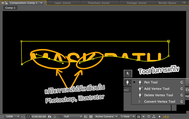Image resolution: width=189 pixels, height=119 pixels.
Task: Click the always preview this view icon
Action: (1, 117)
